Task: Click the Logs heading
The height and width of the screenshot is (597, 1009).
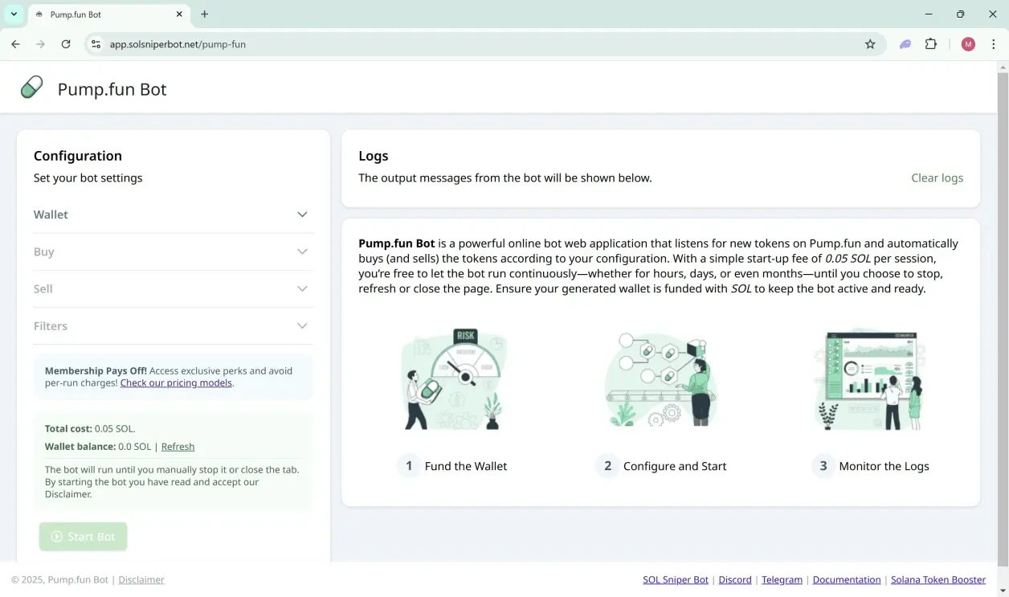Action: tap(374, 156)
